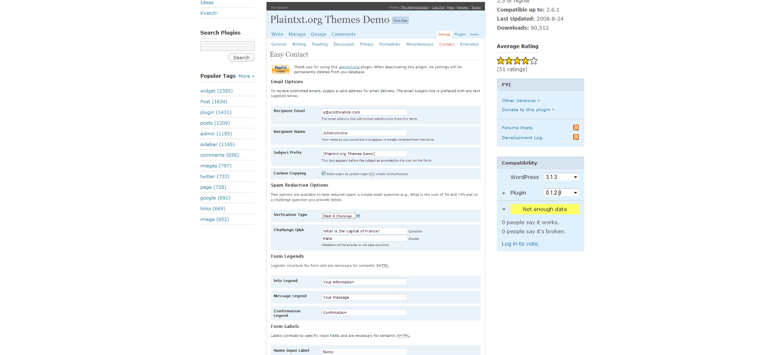This screenshot has height=355, width=784.
Task: Open the Settings tab
Action: pyautogui.click(x=444, y=34)
